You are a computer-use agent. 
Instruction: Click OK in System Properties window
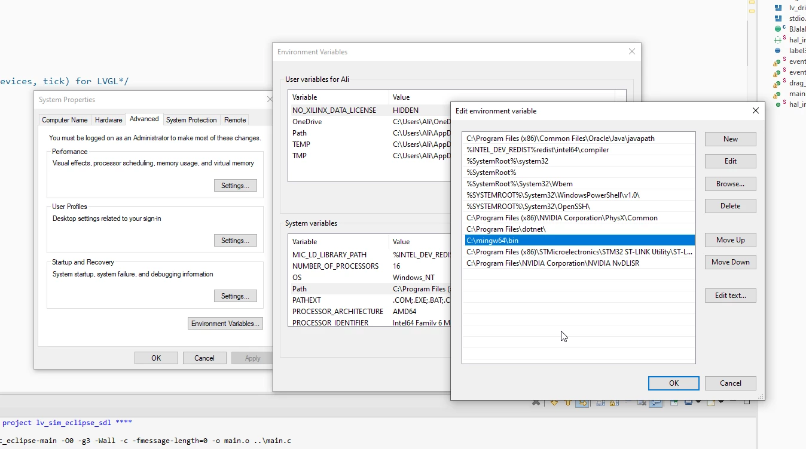click(156, 358)
